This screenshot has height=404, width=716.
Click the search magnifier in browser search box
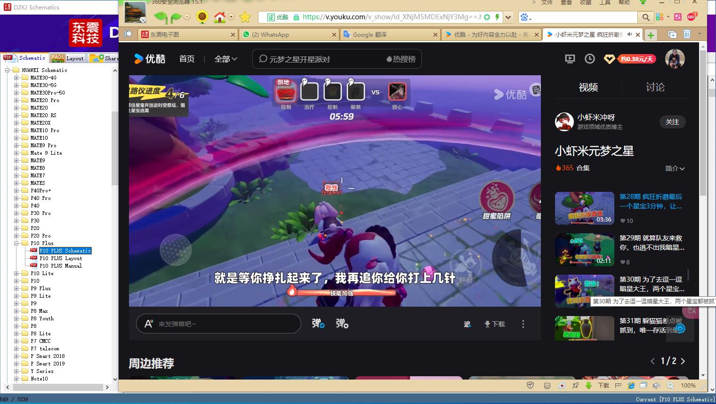click(x=646, y=17)
